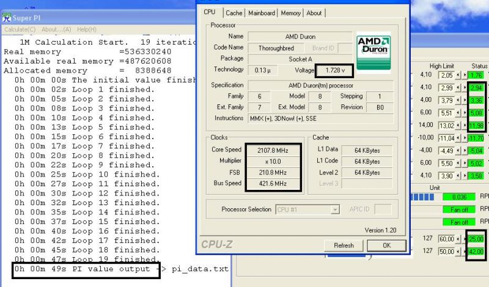Click the 2,05 high limit input field
489x287 pixels.
[x=447, y=75]
